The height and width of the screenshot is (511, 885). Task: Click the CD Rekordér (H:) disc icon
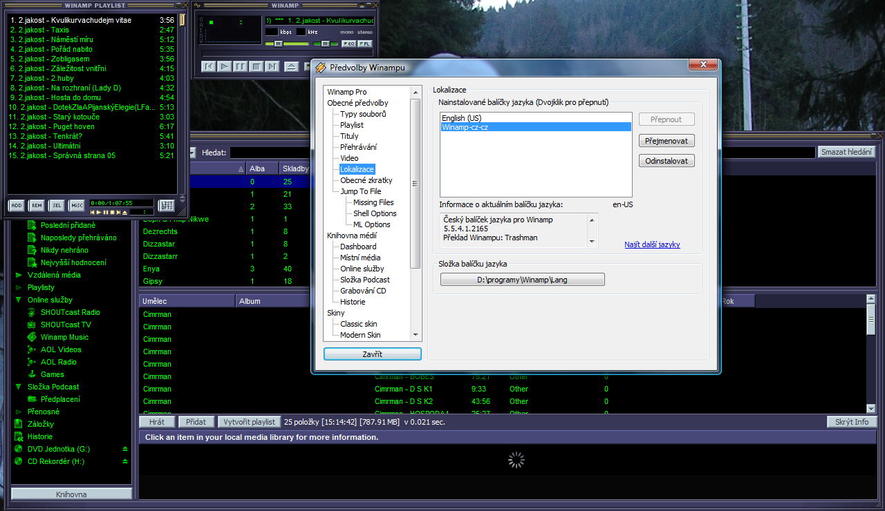(x=19, y=461)
